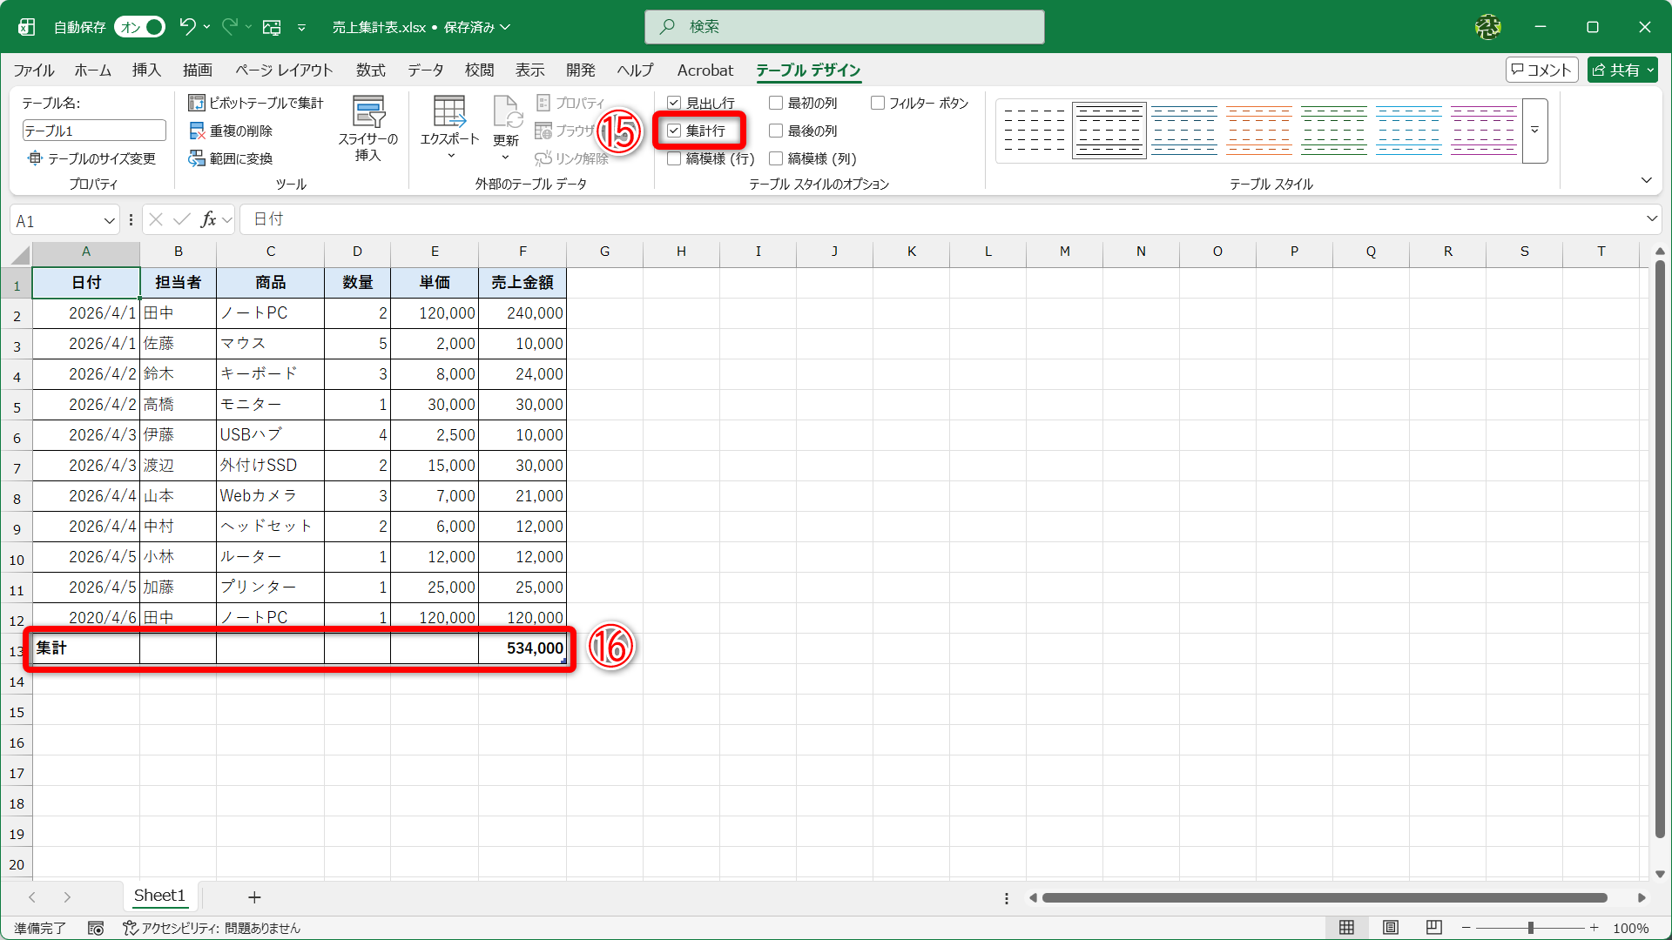Click Summarize with PivotTable icon
This screenshot has width=1672, height=940.
click(197, 103)
